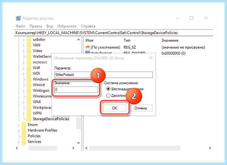The height and width of the screenshot is (165, 227).
Task: Select the VAN folder icon
Action: [29, 45]
